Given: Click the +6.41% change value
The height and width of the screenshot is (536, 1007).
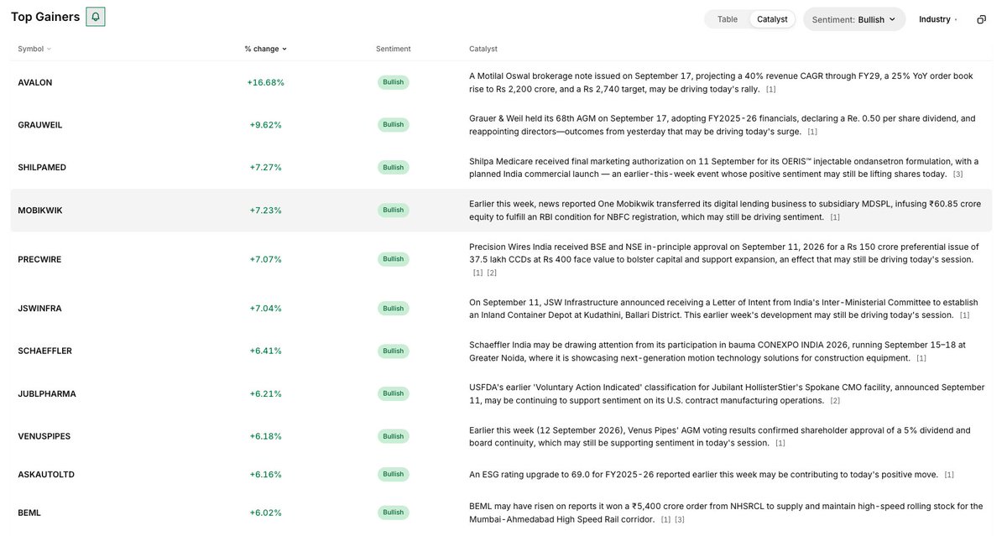Looking at the screenshot, I should [266, 351].
